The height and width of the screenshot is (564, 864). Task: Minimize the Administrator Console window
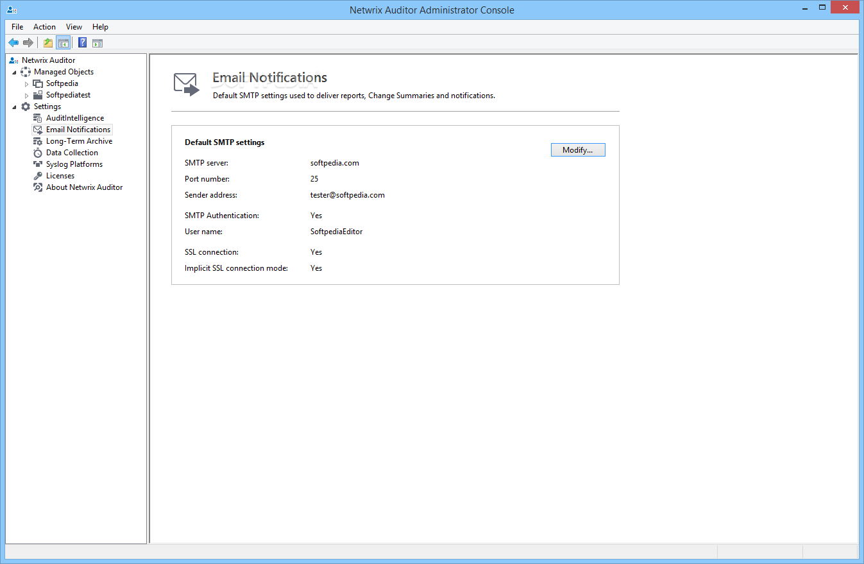pos(805,7)
